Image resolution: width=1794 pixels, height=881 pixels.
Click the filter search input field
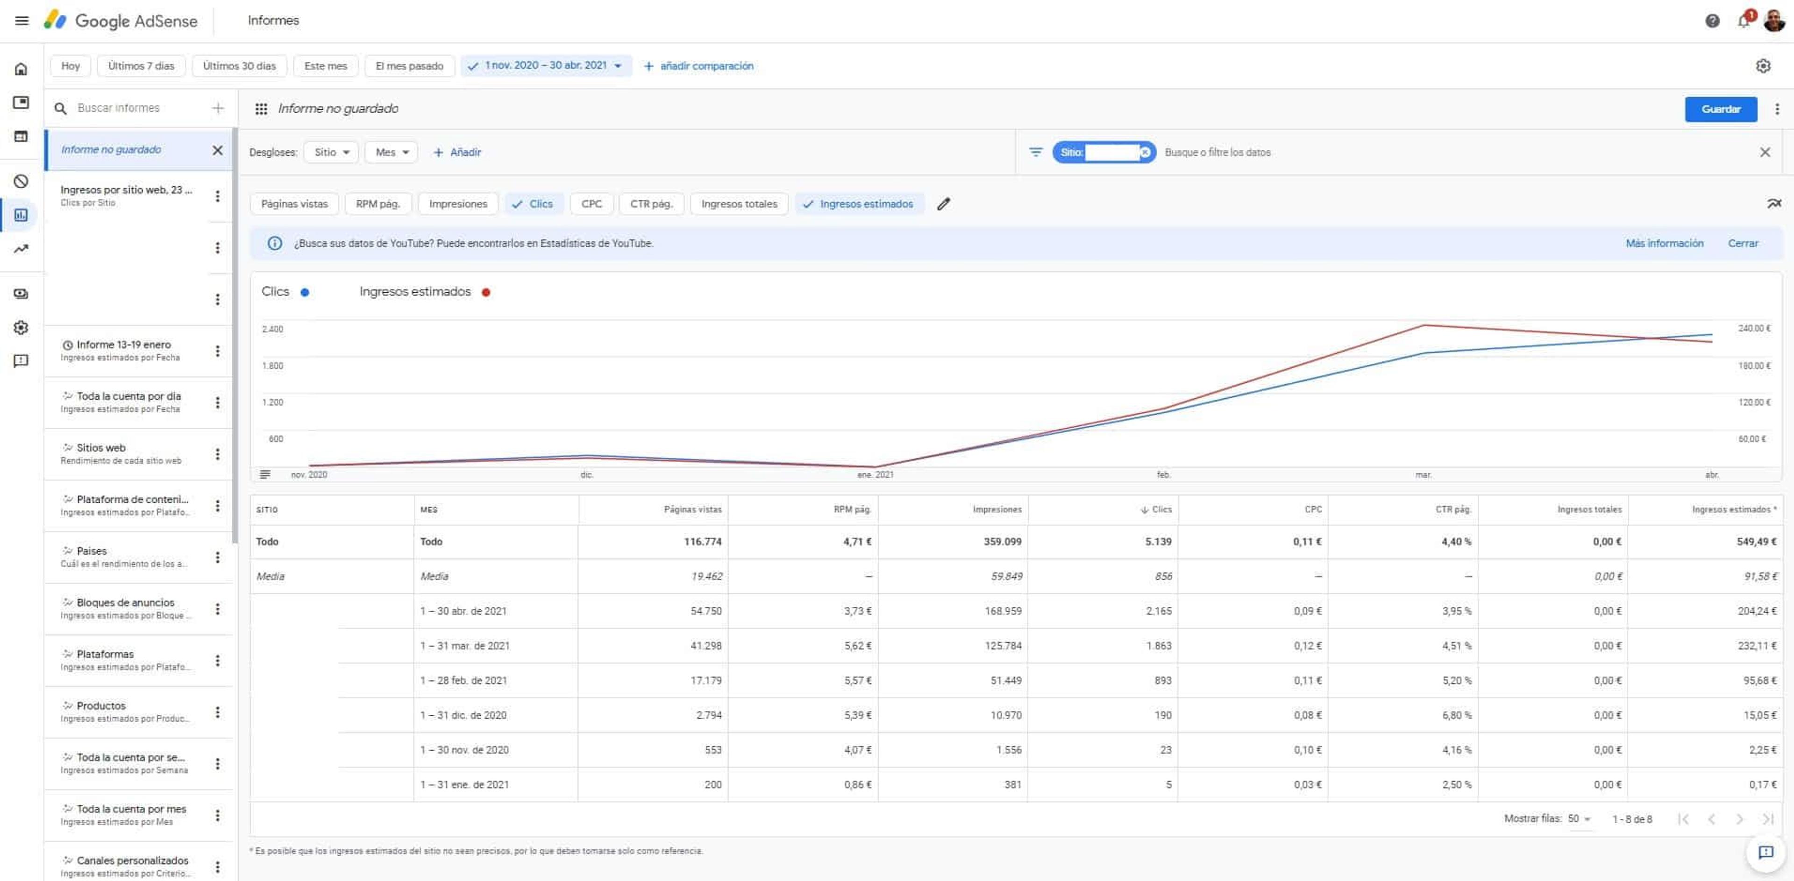tap(1456, 152)
